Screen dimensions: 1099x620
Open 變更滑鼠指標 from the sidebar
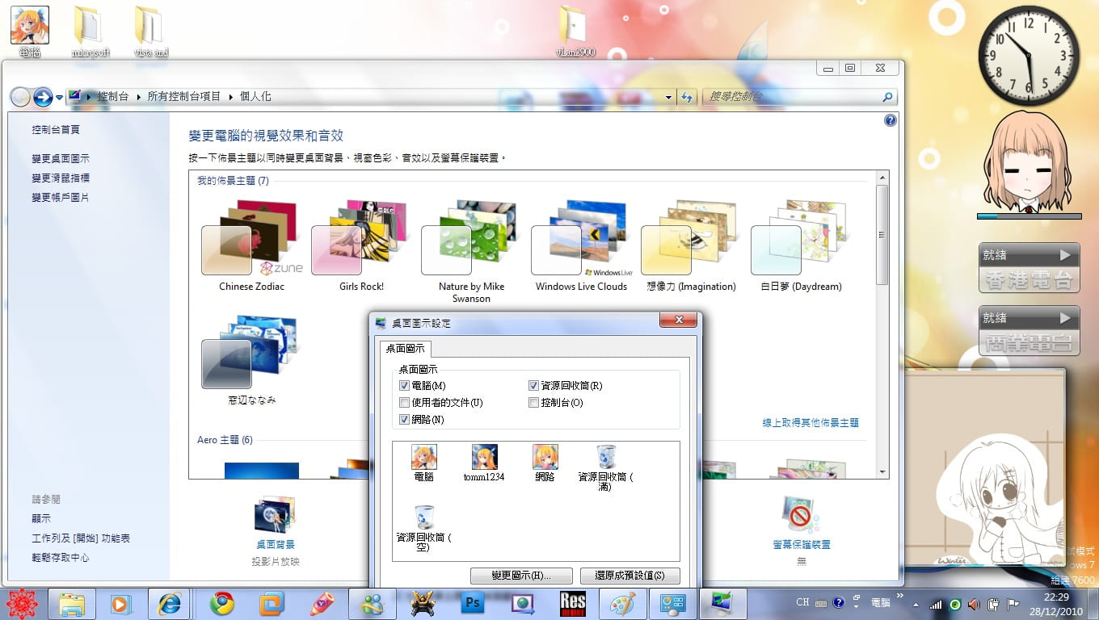pos(61,177)
